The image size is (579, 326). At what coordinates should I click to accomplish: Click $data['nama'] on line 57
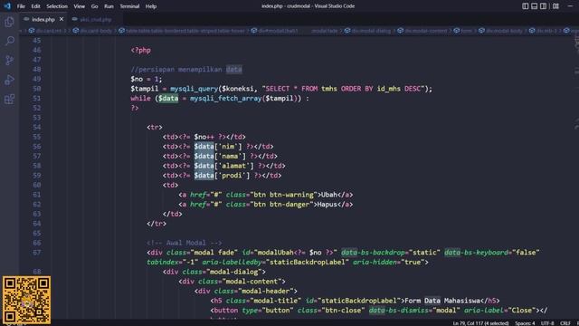[220, 156]
